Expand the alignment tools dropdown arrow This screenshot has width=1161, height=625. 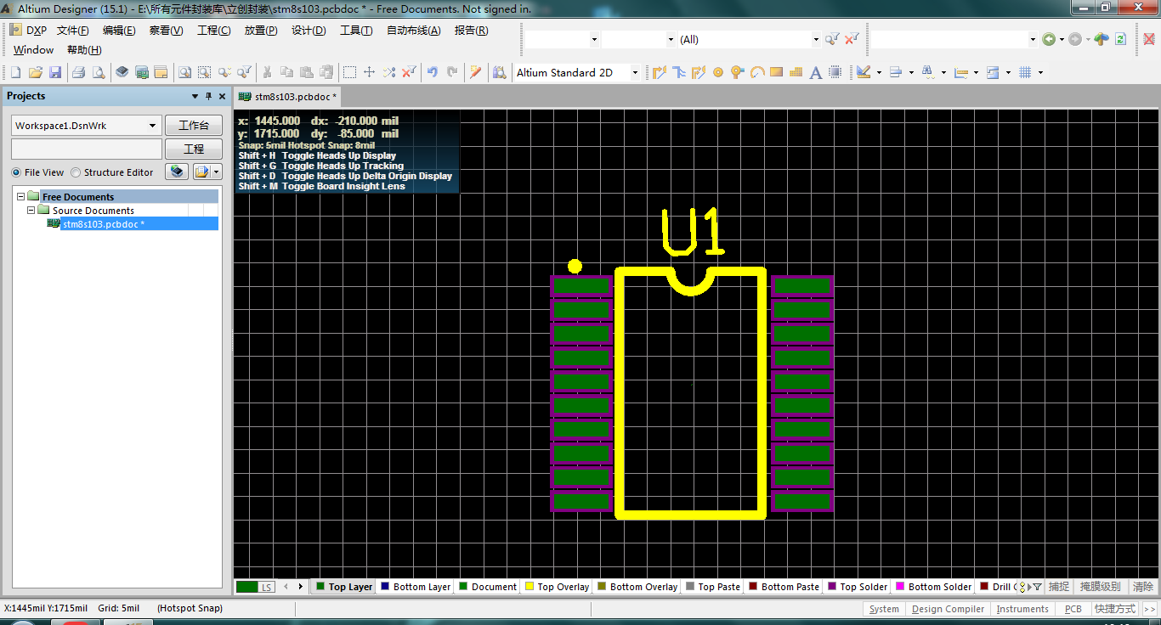[x=911, y=72]
